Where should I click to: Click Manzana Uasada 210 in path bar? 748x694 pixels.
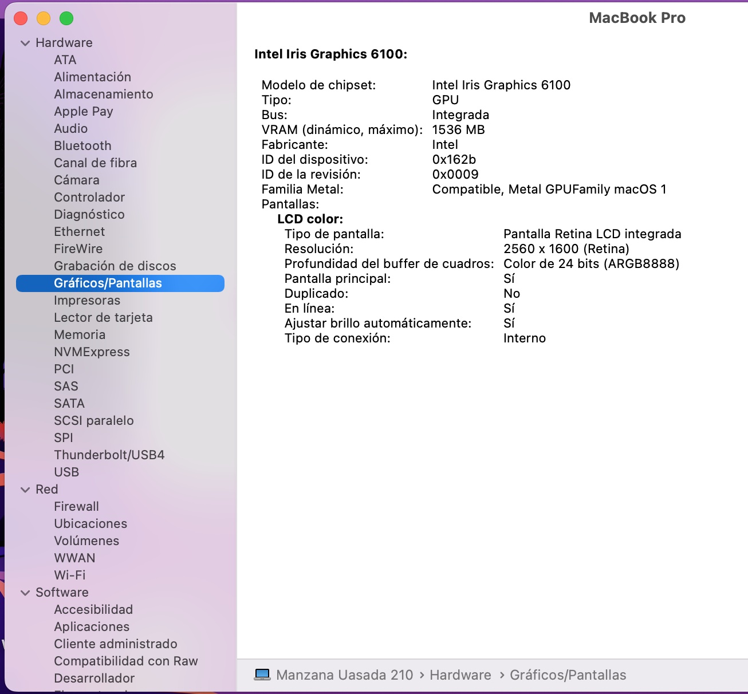(344, 675)
